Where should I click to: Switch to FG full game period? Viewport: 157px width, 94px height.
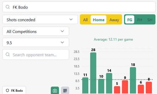[130, 20]
